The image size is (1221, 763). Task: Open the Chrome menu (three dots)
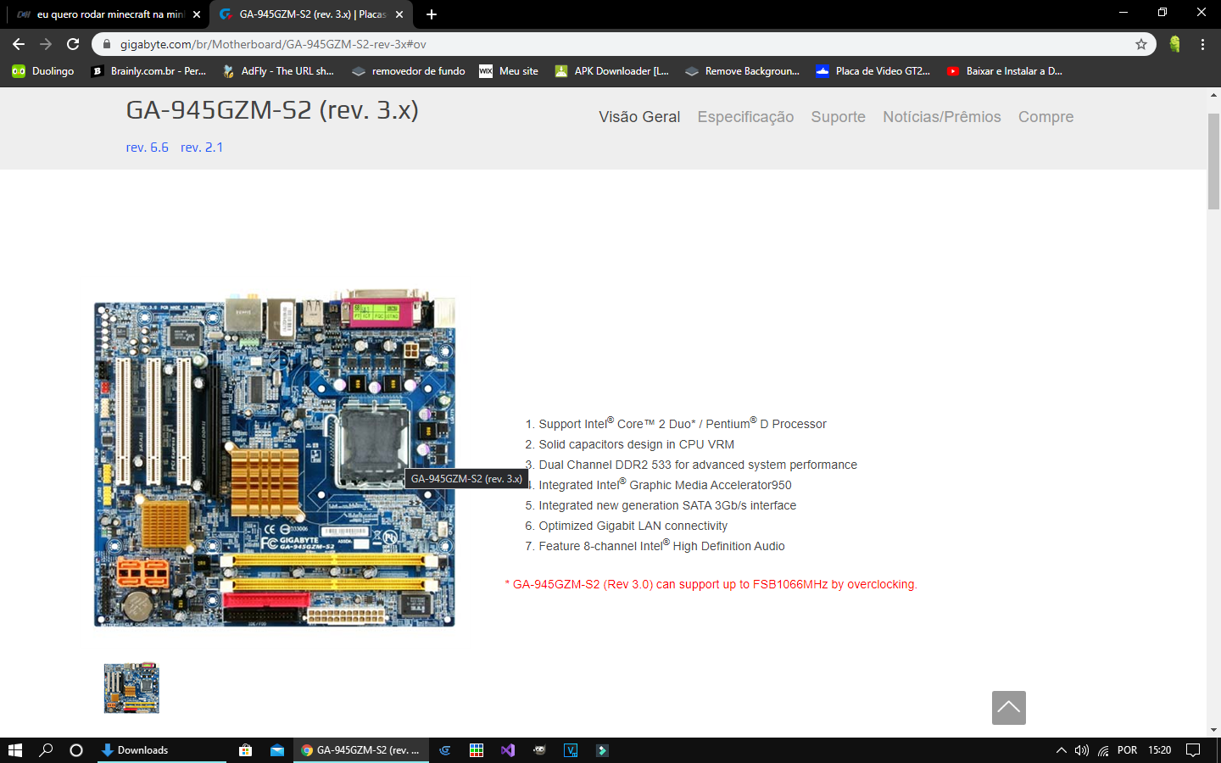[x=1202, y=44]
